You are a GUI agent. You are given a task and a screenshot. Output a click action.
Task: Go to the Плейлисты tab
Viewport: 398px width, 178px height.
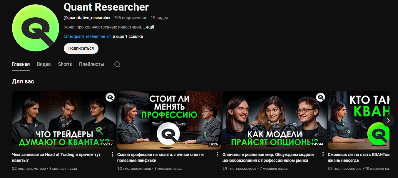pyautogui.click(x=92, y=64)
